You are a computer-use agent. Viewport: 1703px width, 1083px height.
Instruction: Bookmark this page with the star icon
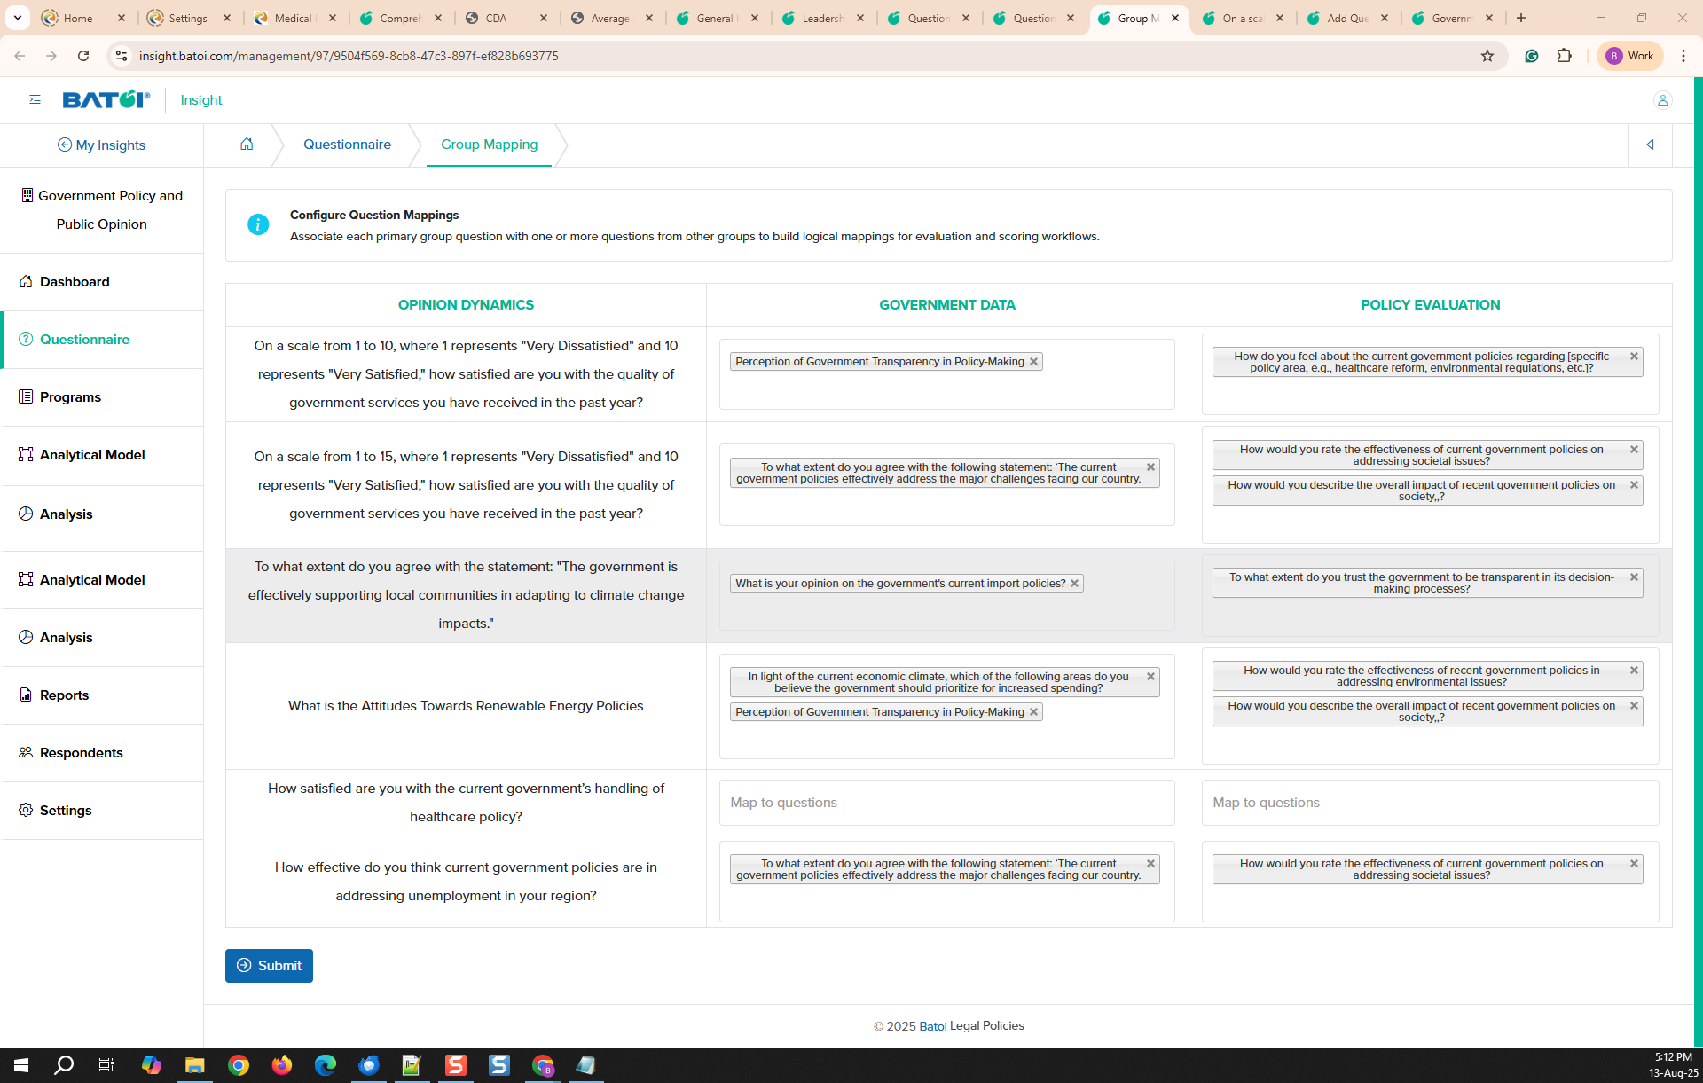1487,56
